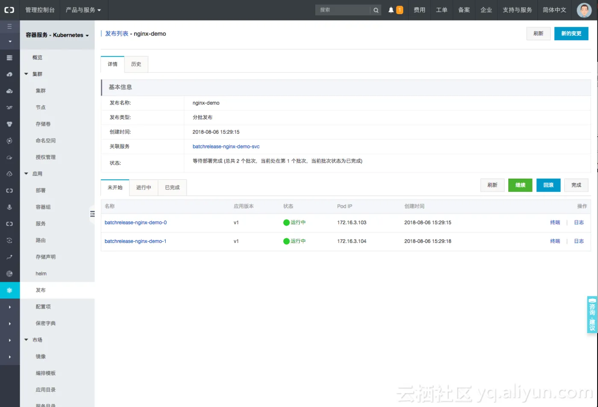The image size is (598, 407).
Task: Open the server stack icon in the dark sidebar
Action: (x=9, y=58)
